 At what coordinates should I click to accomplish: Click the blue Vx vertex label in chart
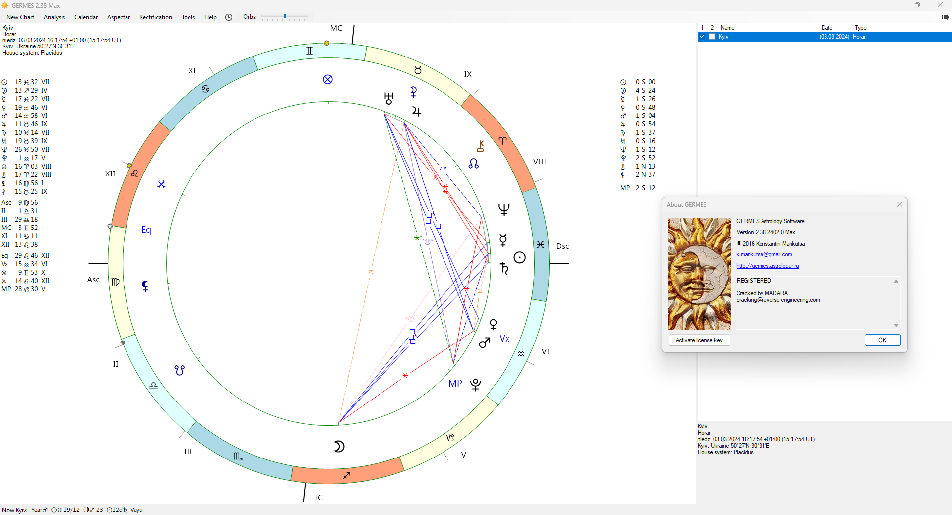click(505, 339)
